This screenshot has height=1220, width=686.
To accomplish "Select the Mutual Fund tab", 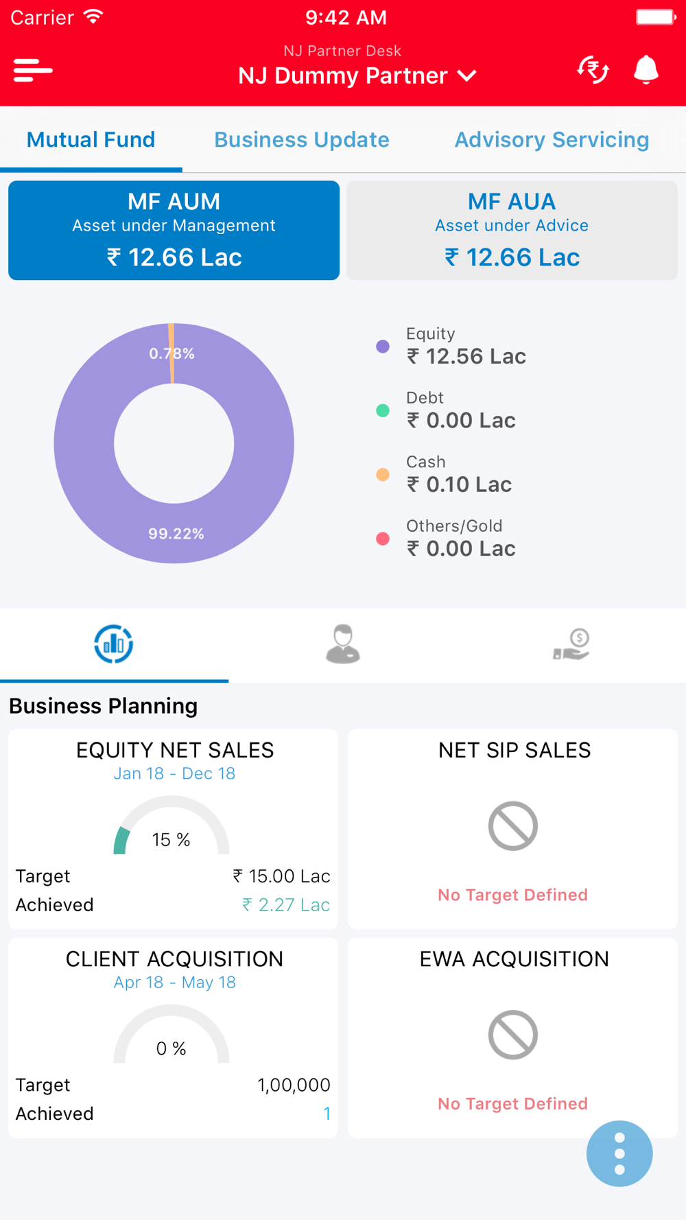I will tap(91, 140).
